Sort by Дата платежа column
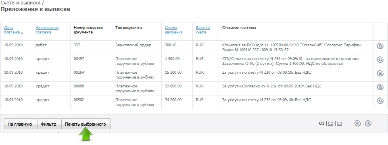The width and height of the screenshot is (388, 145). (x=12, y=30)
